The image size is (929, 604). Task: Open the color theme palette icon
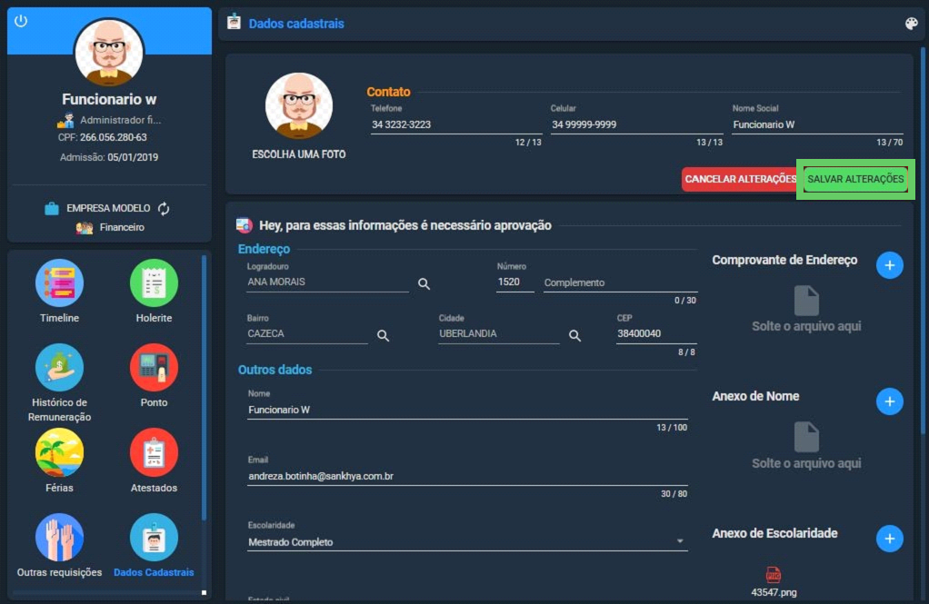pos(911,24)
